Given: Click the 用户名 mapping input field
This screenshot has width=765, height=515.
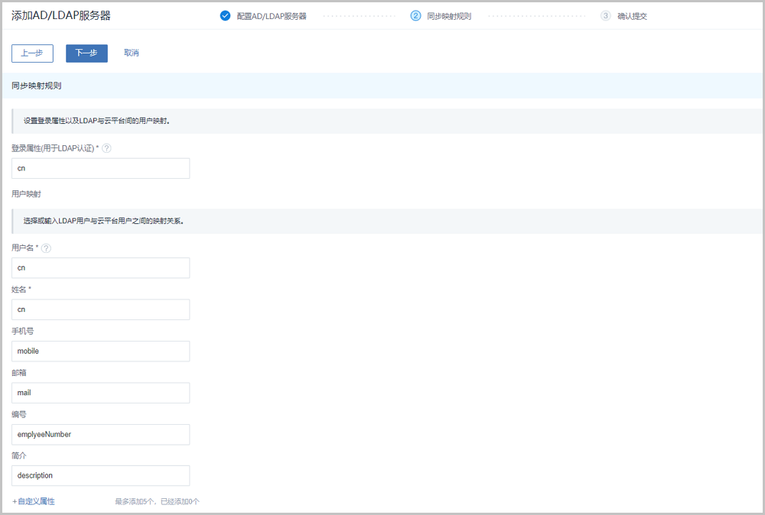Looking at the screenshot, I should tap(100, 268).
